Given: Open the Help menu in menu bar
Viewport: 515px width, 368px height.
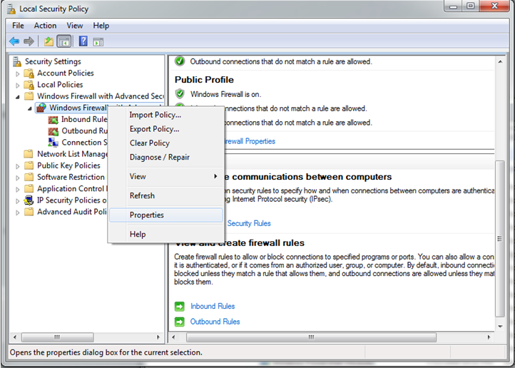Looking at the screenshot, I should [x=101, y=26].
